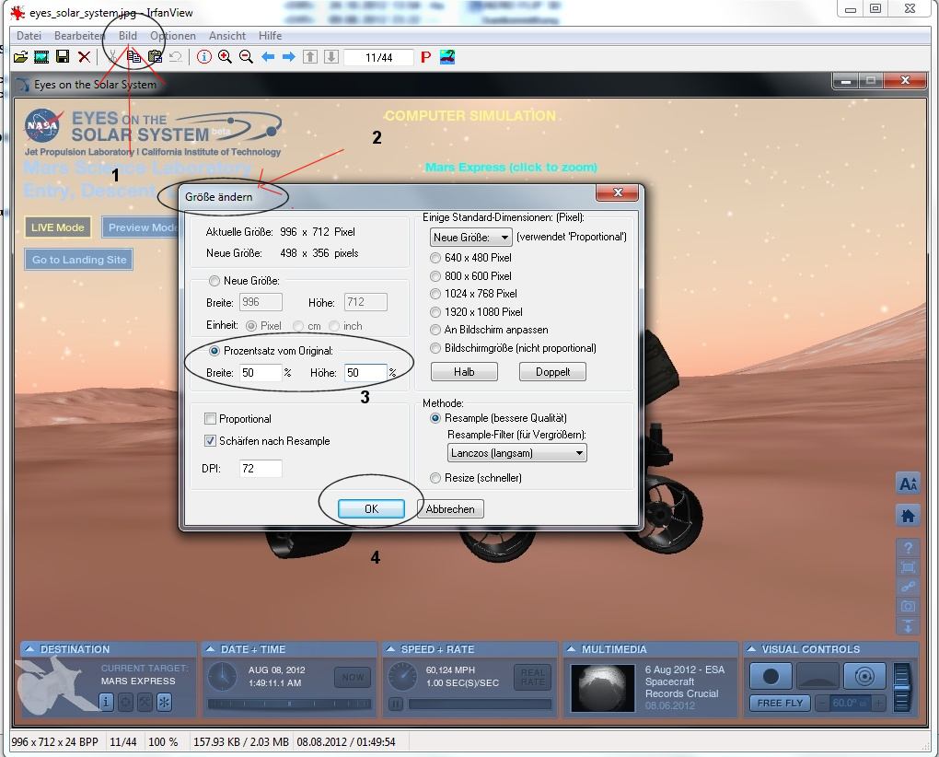Collapse the Multimedia panel triangle
The height and width of the screenshot is (757, 939).
(x=572, y=649)
